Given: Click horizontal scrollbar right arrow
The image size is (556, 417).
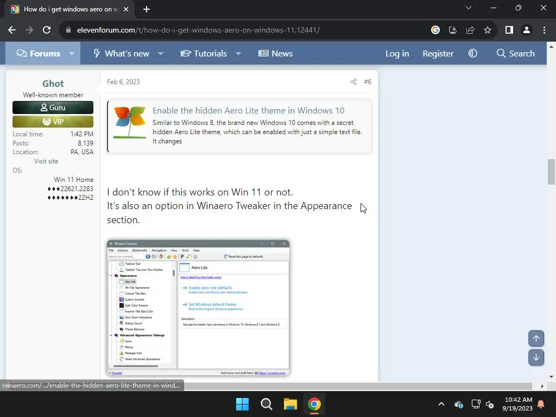Looking at the screenshot, I should [x=542, y=386].
